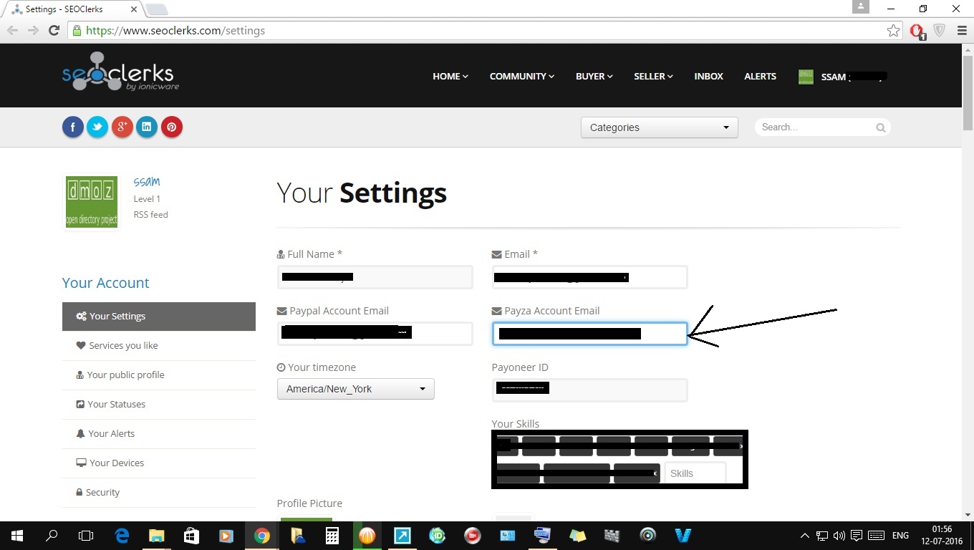Open the Twitter social icon
The width and height of the screenshot is (974, 550).
(97, 127)
